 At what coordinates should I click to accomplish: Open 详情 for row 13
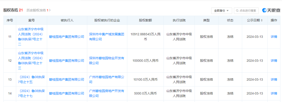pyautogui.click(x=274, y=79)
